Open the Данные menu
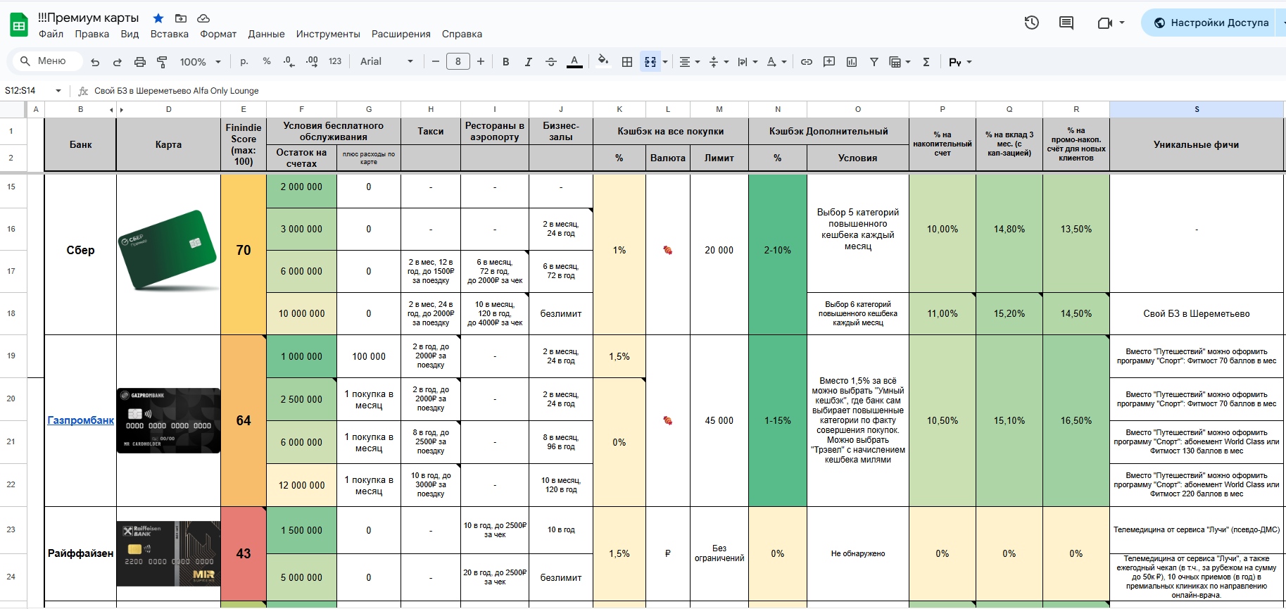Viewport: 1286px width, 609px height. (x=266, y=34)
